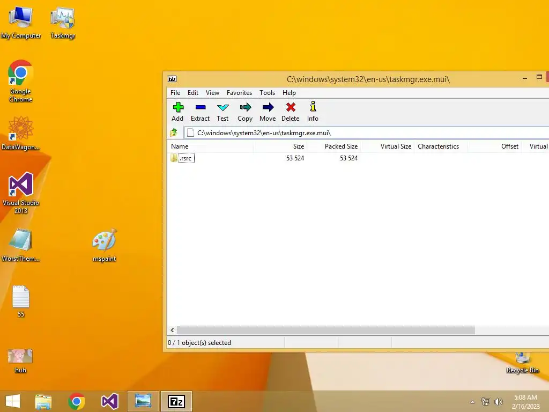This screenshot has width=549, height=412.
Task: Click the address path input field
Action: (366, 133)
